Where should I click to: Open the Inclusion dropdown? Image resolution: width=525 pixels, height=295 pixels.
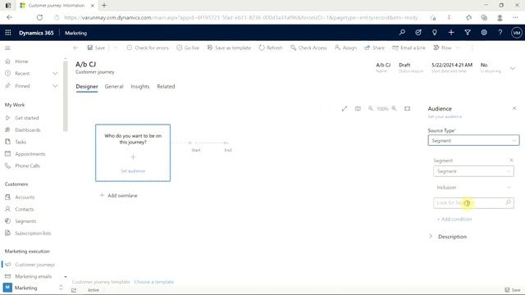pyautogui.click(x=473, y=188)
